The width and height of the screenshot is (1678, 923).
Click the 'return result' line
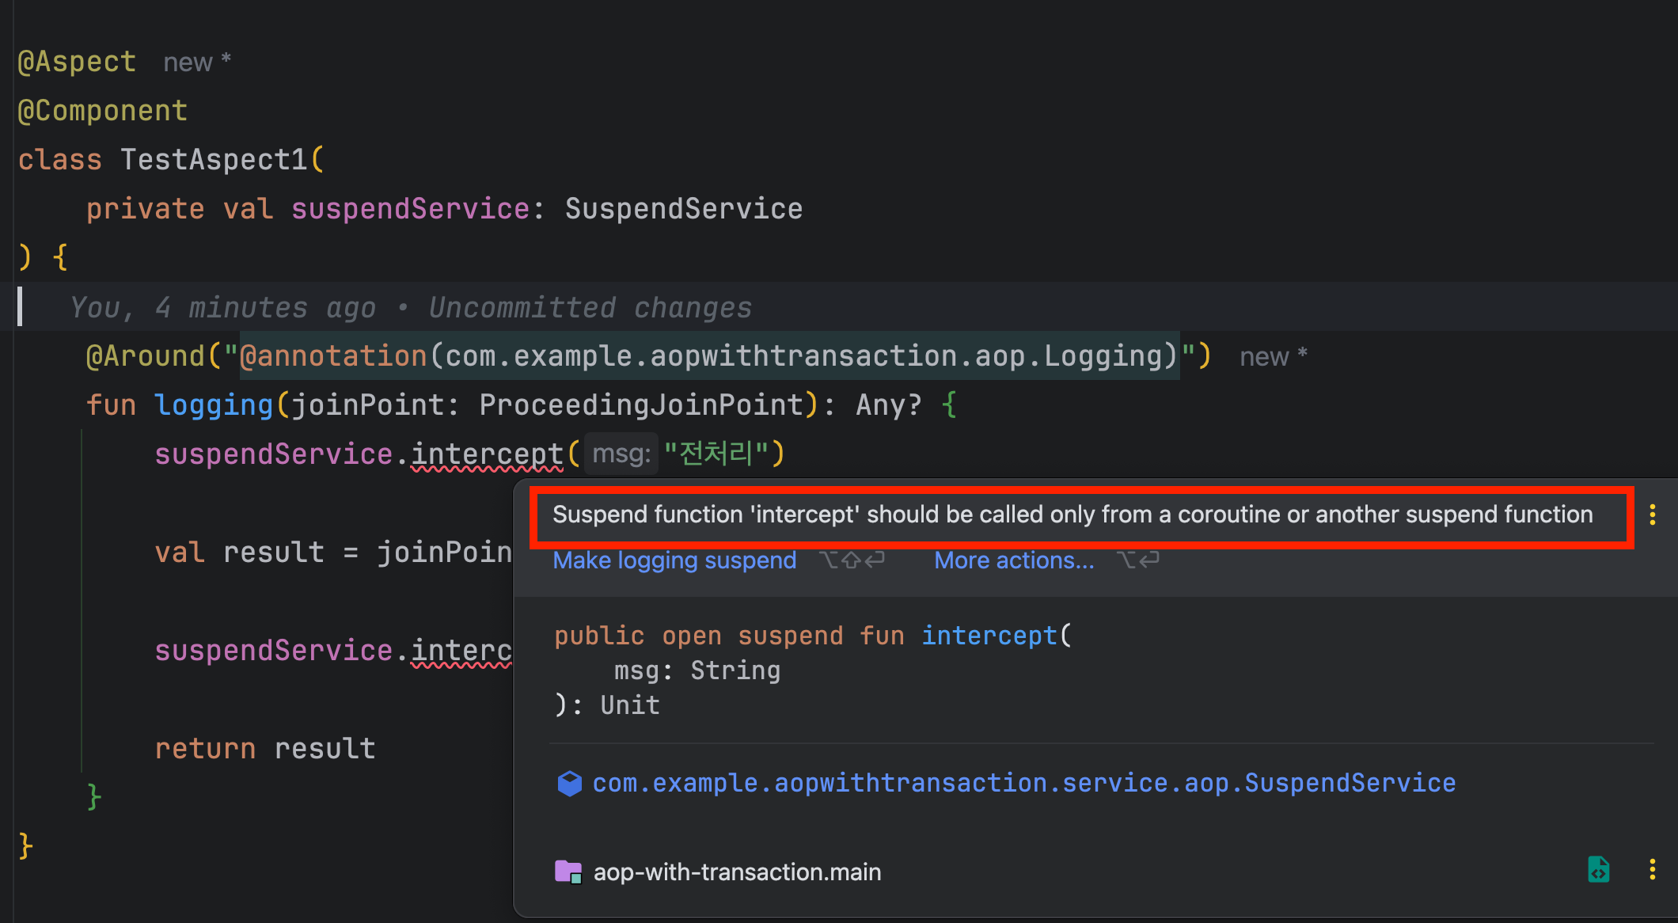[265, 749]
